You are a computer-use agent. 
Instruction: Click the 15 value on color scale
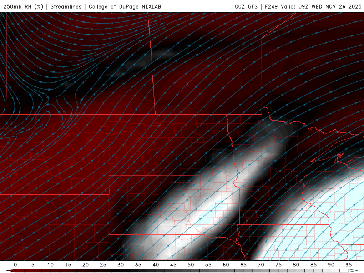click(68, 265)
